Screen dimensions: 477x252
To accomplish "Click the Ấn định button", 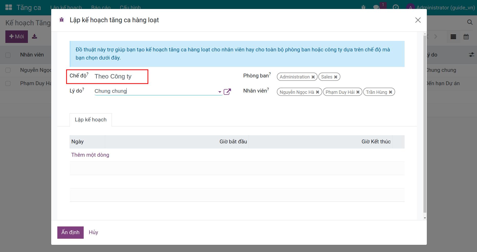I will point(70,232).
